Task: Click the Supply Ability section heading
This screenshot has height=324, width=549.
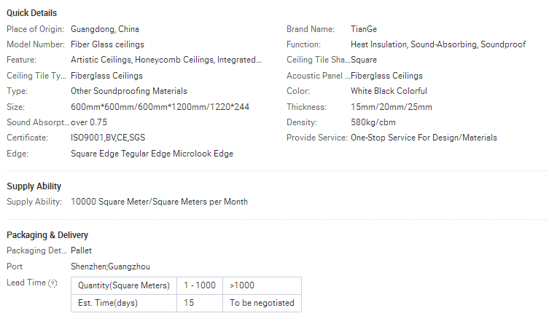Action: (34, 186)
